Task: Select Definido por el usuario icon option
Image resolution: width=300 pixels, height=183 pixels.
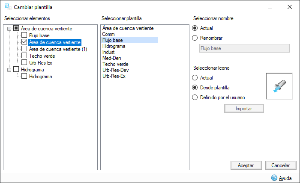Action: coord(195,97)
